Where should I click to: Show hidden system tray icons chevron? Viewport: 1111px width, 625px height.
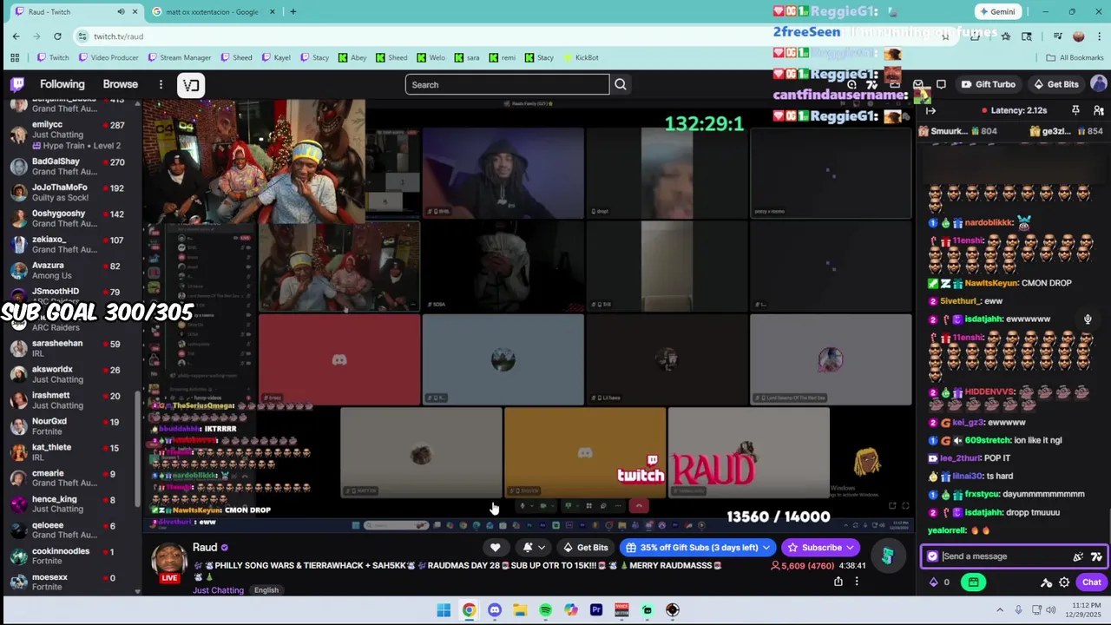[x=1000, y=610]
